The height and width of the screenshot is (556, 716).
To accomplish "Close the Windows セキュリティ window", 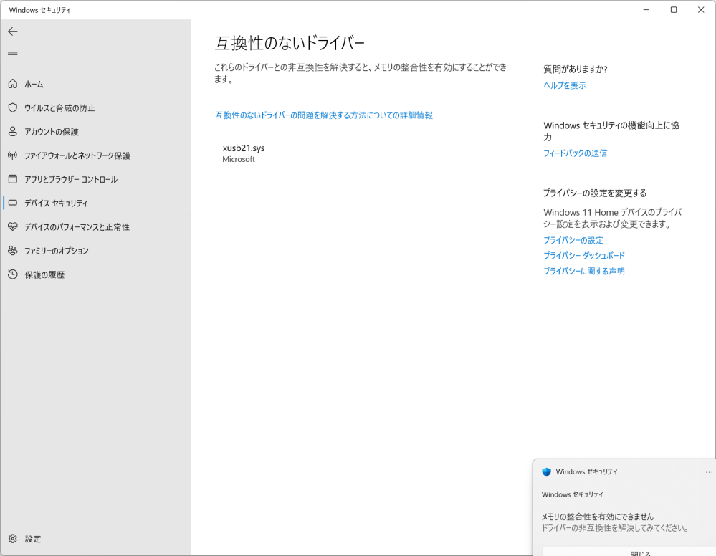I will [701, 10].
